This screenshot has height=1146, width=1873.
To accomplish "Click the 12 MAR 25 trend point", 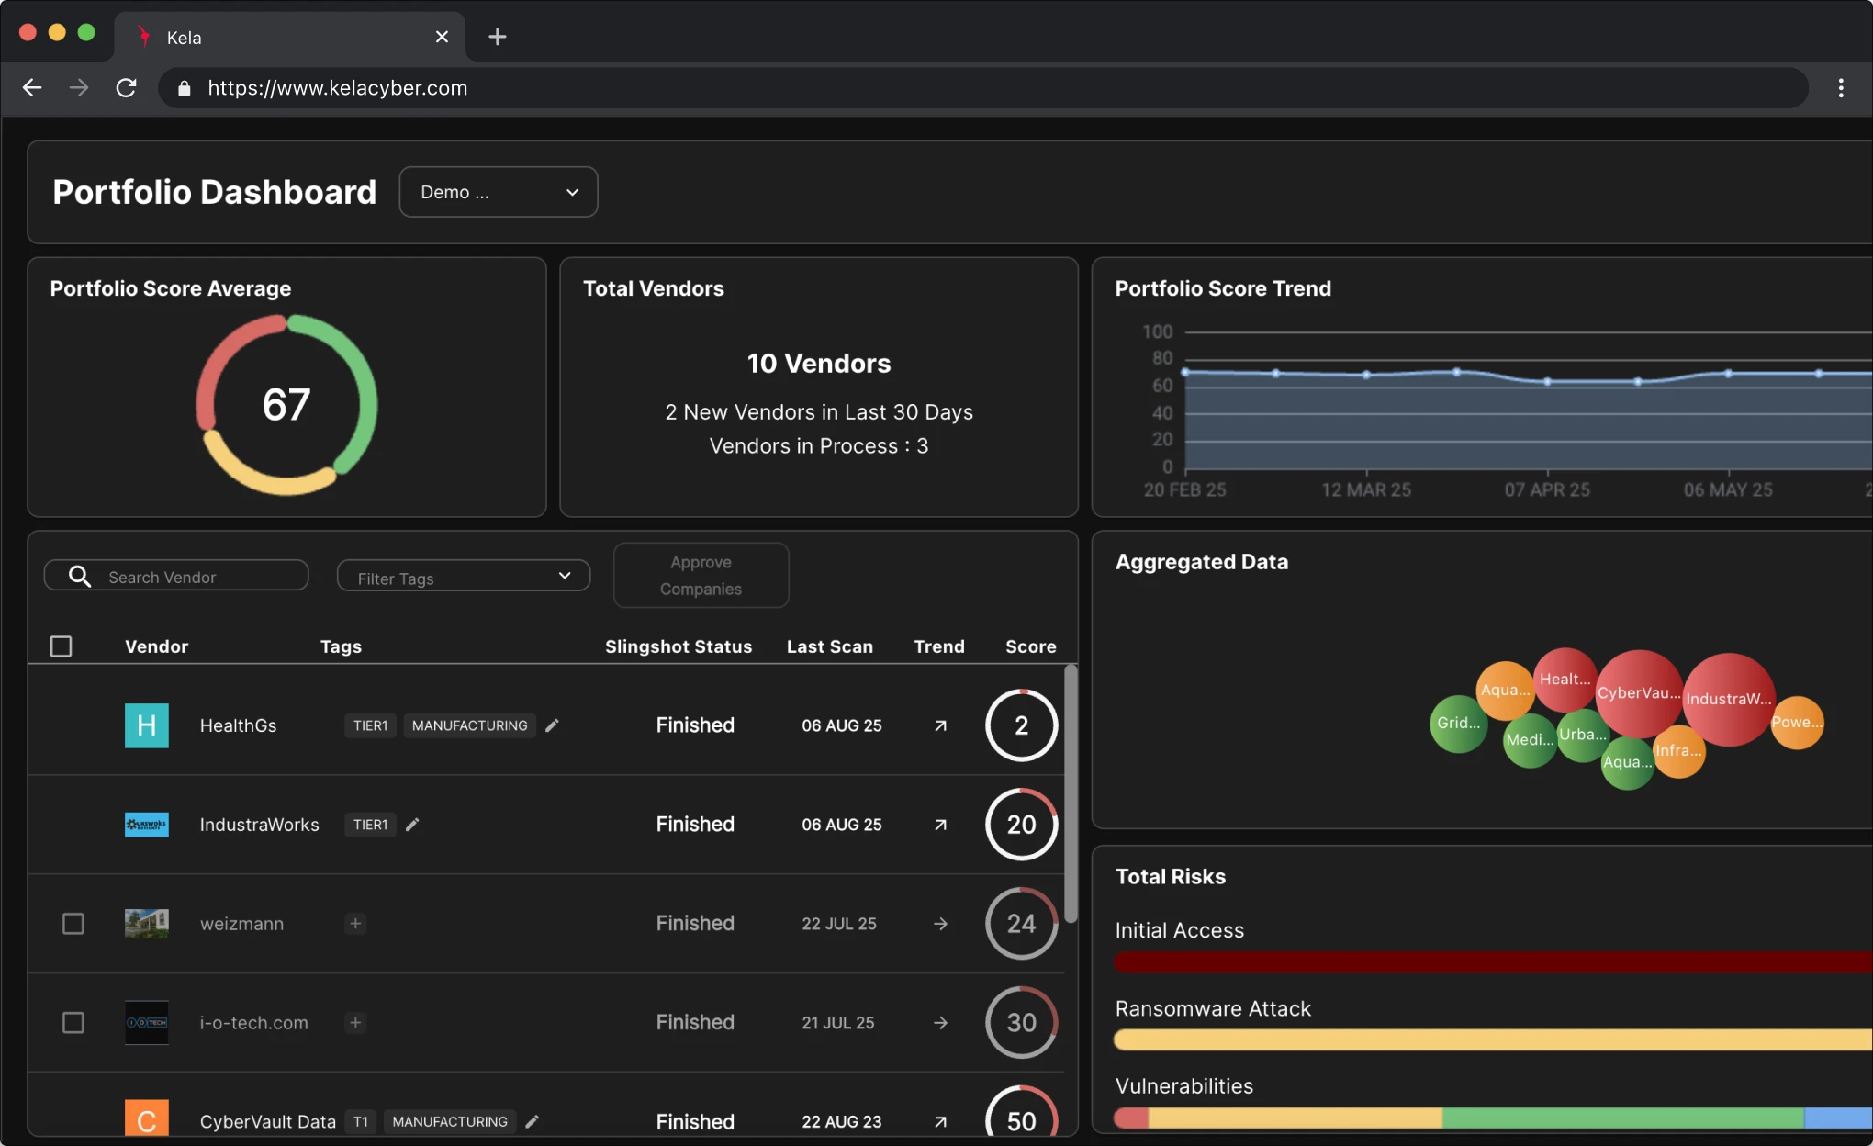I will tap(1366, 375).
